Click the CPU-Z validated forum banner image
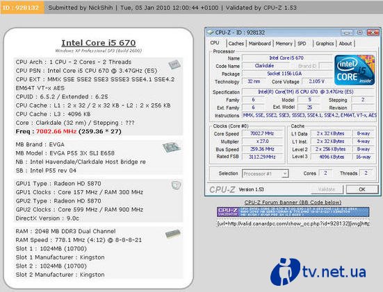 pyautogui.click(x=293, y=212)
